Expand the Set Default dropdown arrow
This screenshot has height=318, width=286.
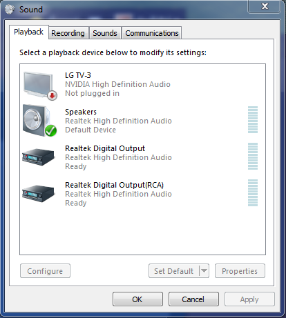click(204, 271)
